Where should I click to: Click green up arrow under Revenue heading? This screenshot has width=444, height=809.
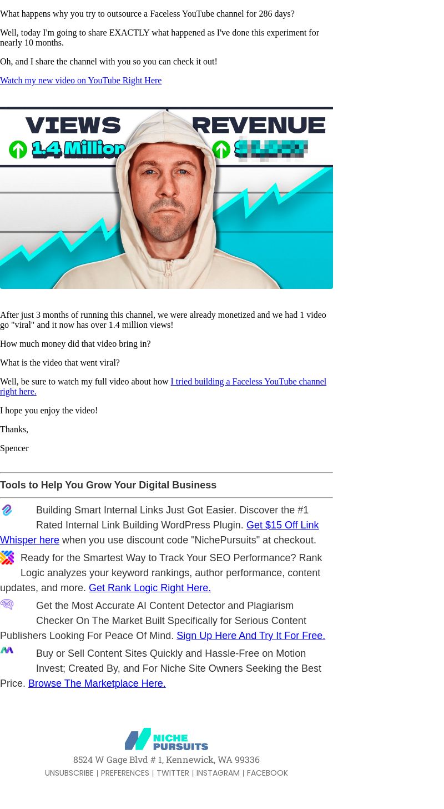click(221, 149)
